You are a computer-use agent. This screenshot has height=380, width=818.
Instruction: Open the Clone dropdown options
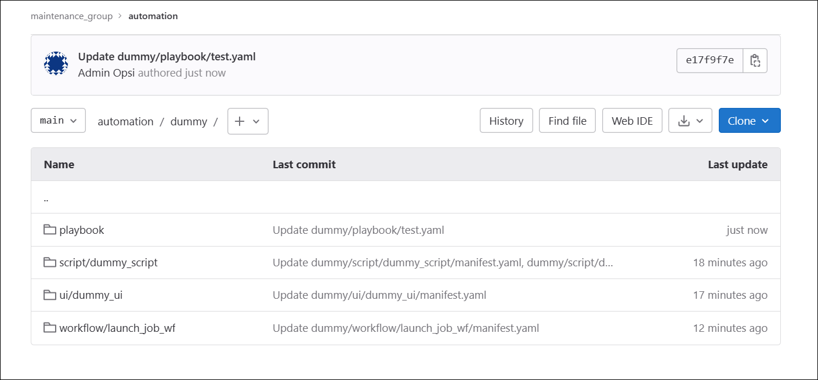pos(750,120)
